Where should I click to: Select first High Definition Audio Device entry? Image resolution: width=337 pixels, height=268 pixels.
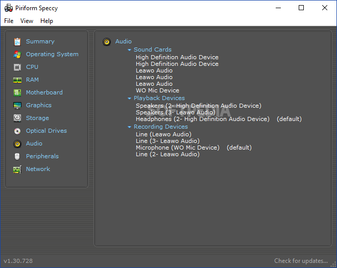coord(177,57)
